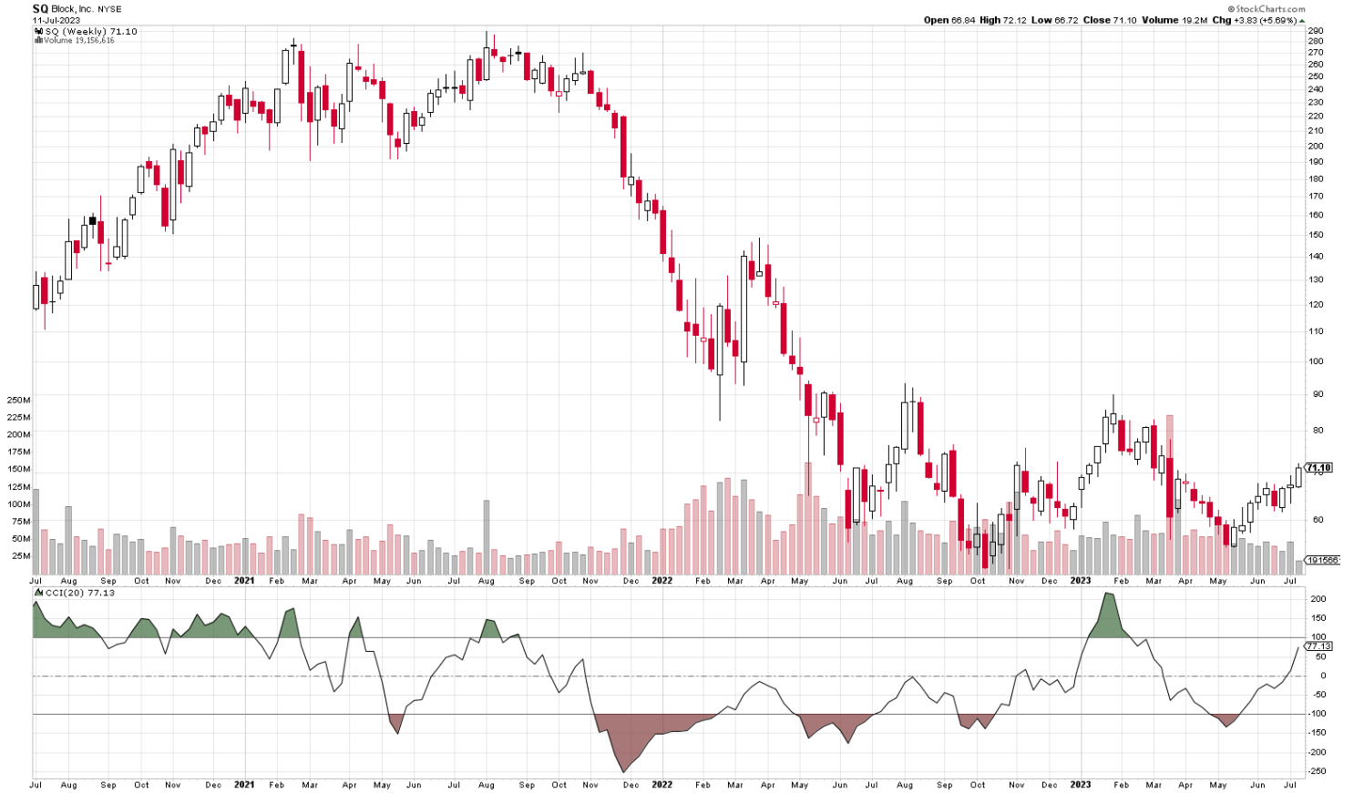
Task: Click the last weekly candlestick near 71.10
Action: 1298,476
